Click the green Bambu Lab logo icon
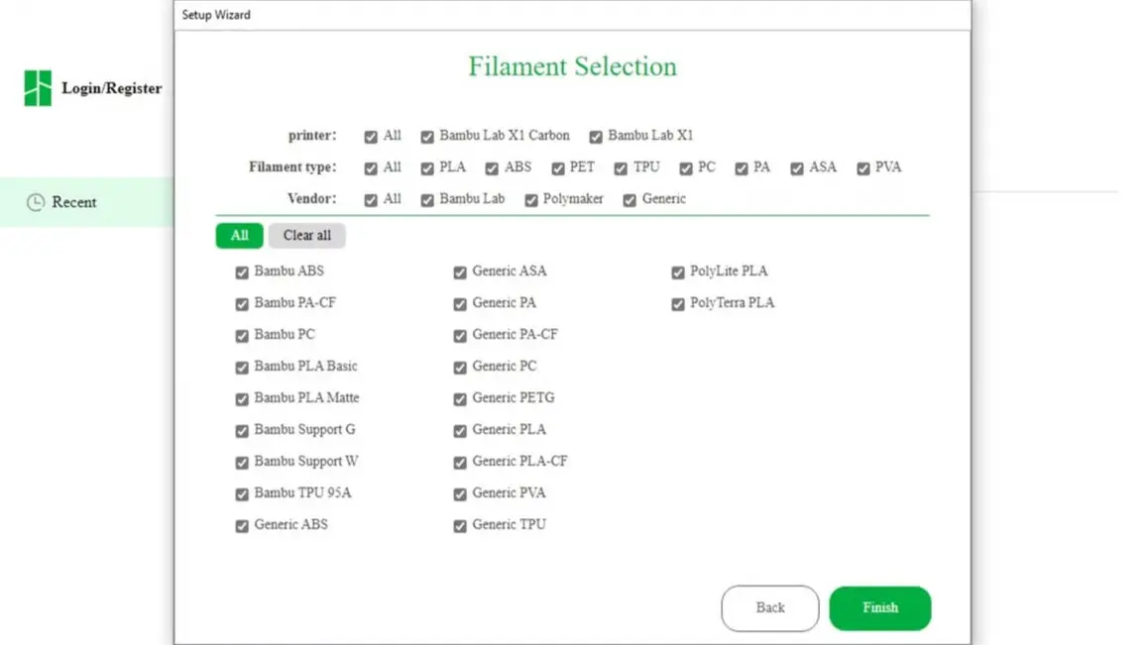This screenshot has height=645, width=1148. [x=38, y=88]
